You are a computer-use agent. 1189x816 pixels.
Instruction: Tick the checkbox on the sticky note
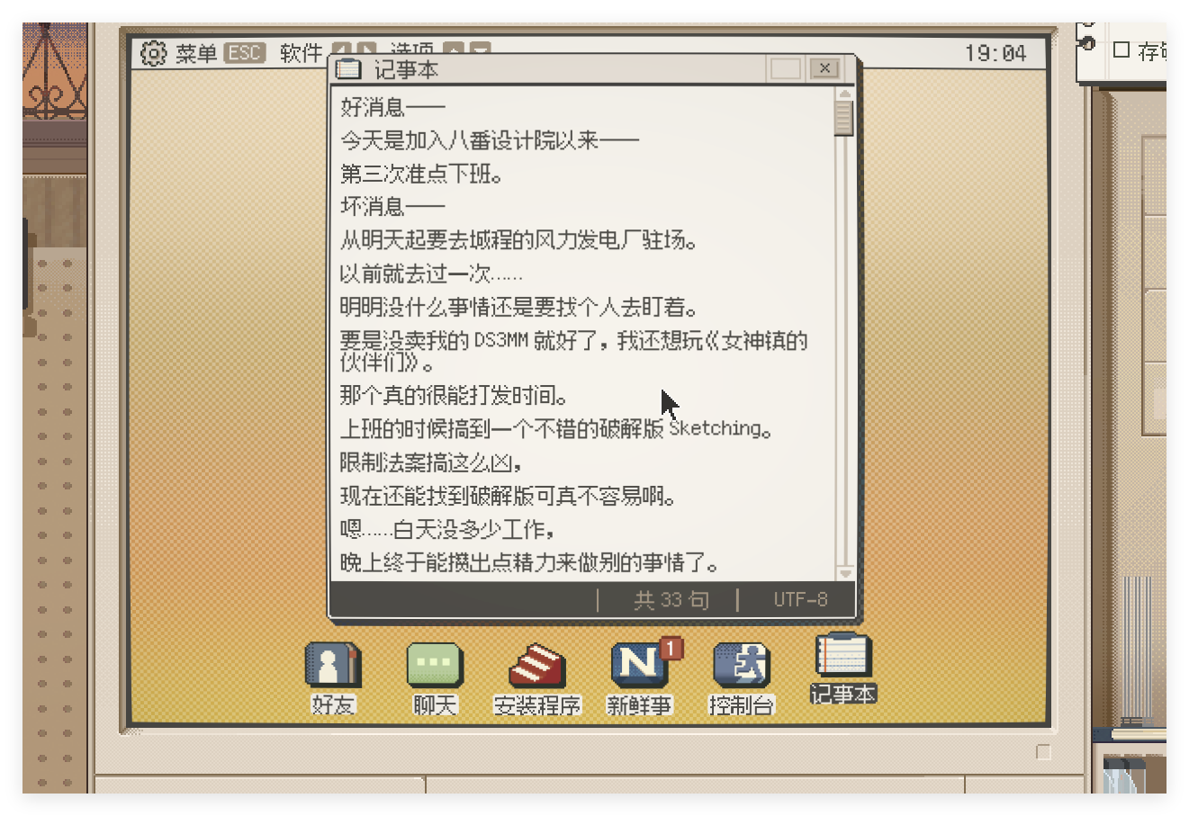[1121, 49]
